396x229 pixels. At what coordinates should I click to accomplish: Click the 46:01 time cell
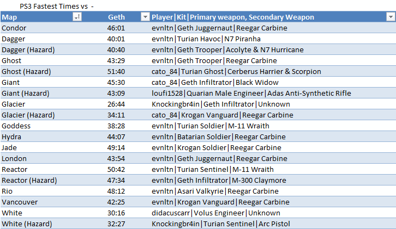click(x=116, y=28)
